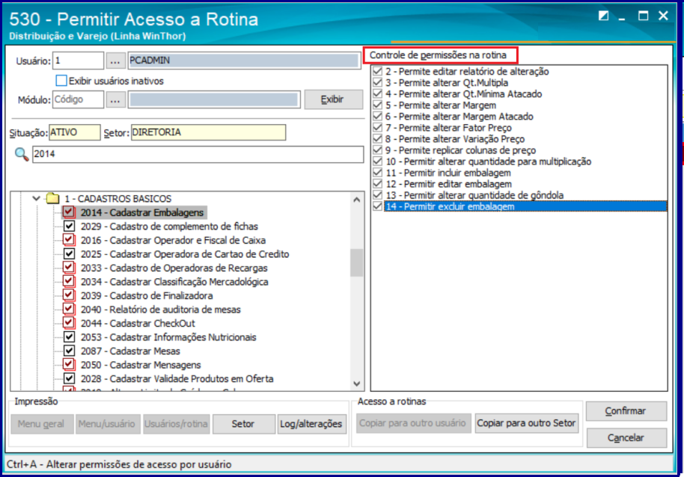Uncheck 8 - Permite alterar Variação Preço
Screen dimensions: 684x477
point(378,139)
